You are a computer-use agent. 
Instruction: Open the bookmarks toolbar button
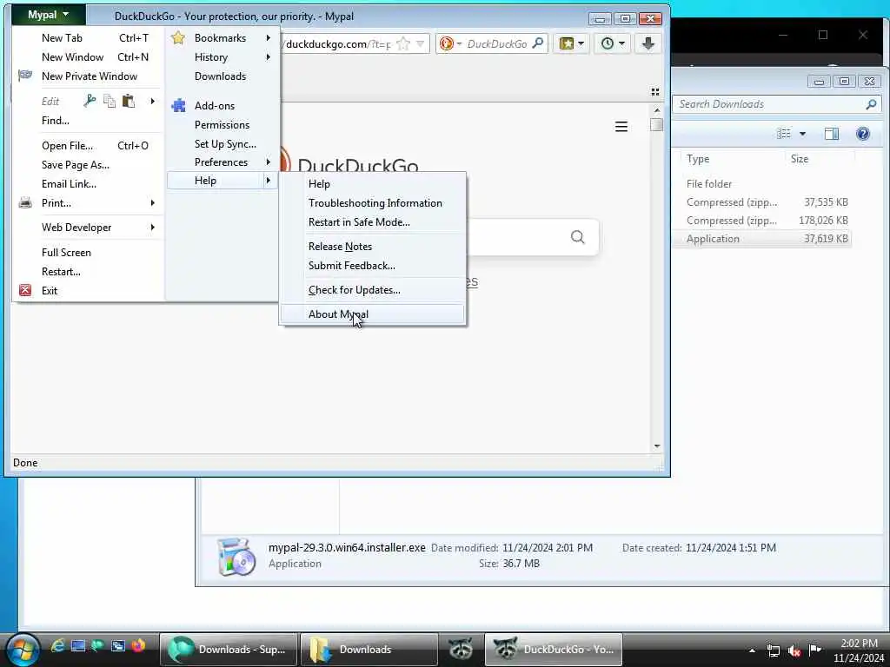coord(572,43)
